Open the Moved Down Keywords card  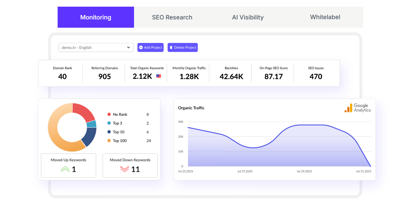coord(130,165)
